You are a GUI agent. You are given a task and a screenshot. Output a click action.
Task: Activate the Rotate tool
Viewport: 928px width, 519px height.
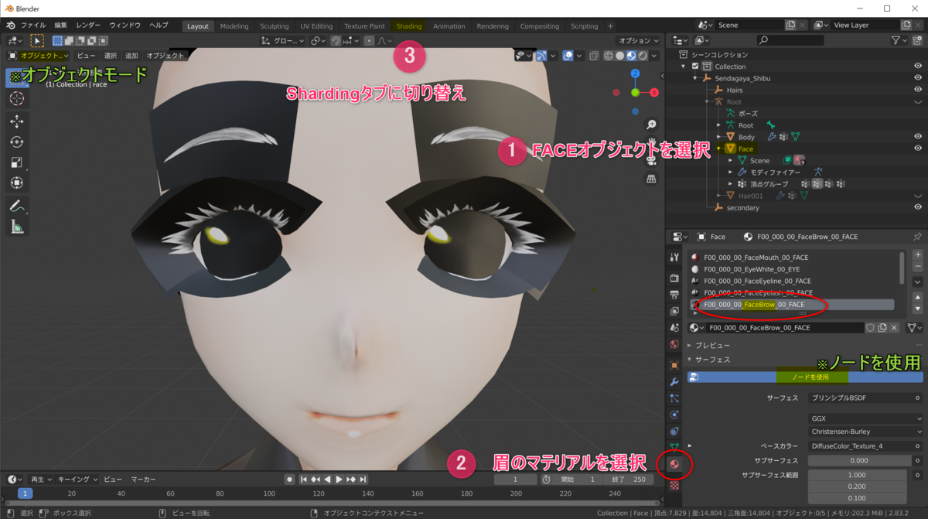(17, 142)
